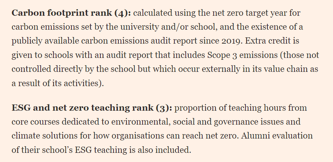Click the bold 'Carbon footprint rank (4):' heading

71,13
